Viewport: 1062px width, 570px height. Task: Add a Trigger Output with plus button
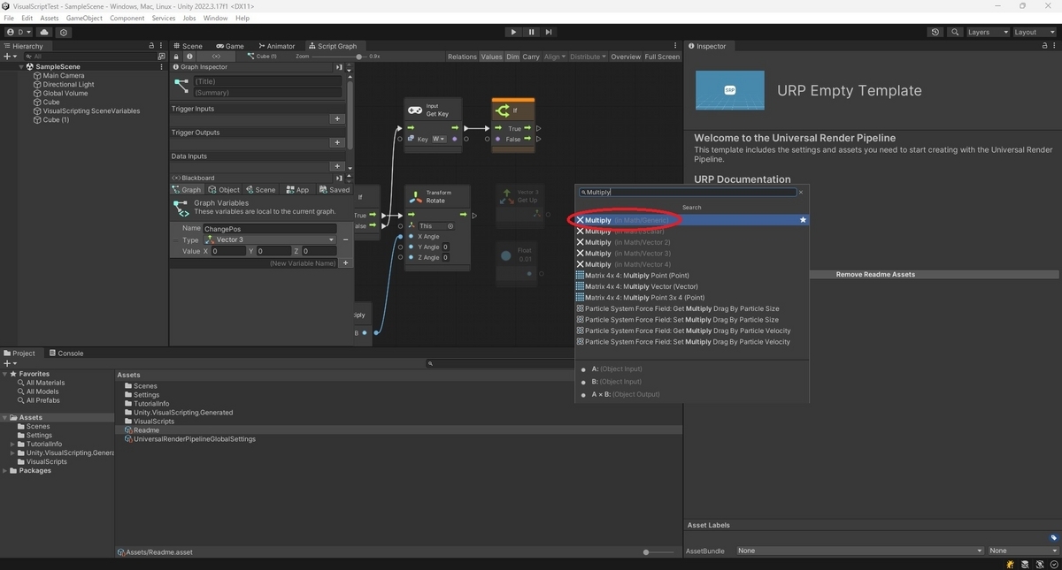[x=336, y=142]
